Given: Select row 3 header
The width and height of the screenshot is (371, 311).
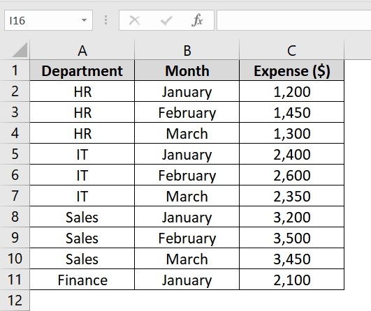Looking at the screenshot, I should pyautogui.click(x=15, y=112).
